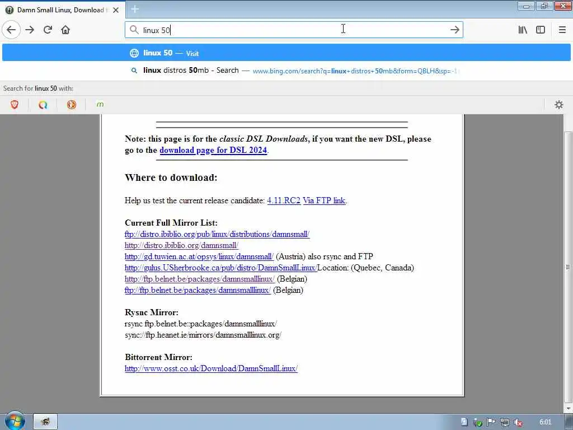The width and height of the screenshot is (573, 430).
Task: Open the http://ftp.belnet.be Belgian mirror link
Action: click(200, 279)
